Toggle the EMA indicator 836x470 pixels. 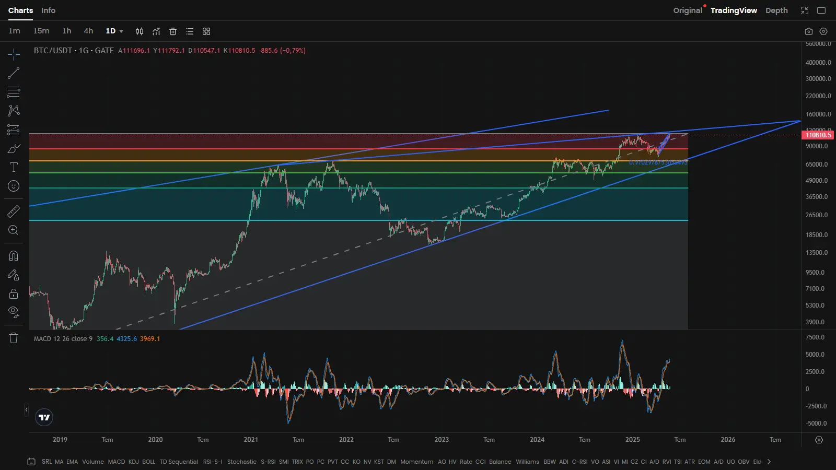pyautogui.click(x=72, y=462)
